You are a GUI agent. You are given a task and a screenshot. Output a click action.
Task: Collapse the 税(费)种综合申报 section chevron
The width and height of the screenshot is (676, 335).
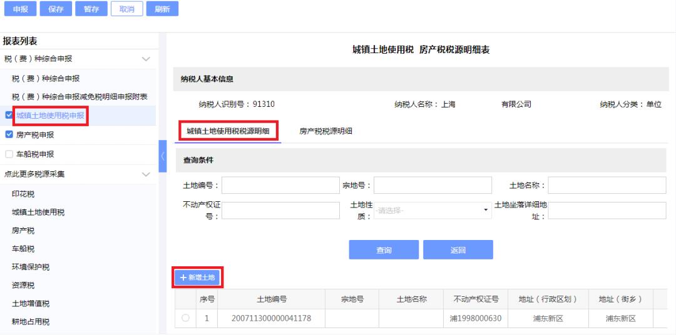coord(146,59)
